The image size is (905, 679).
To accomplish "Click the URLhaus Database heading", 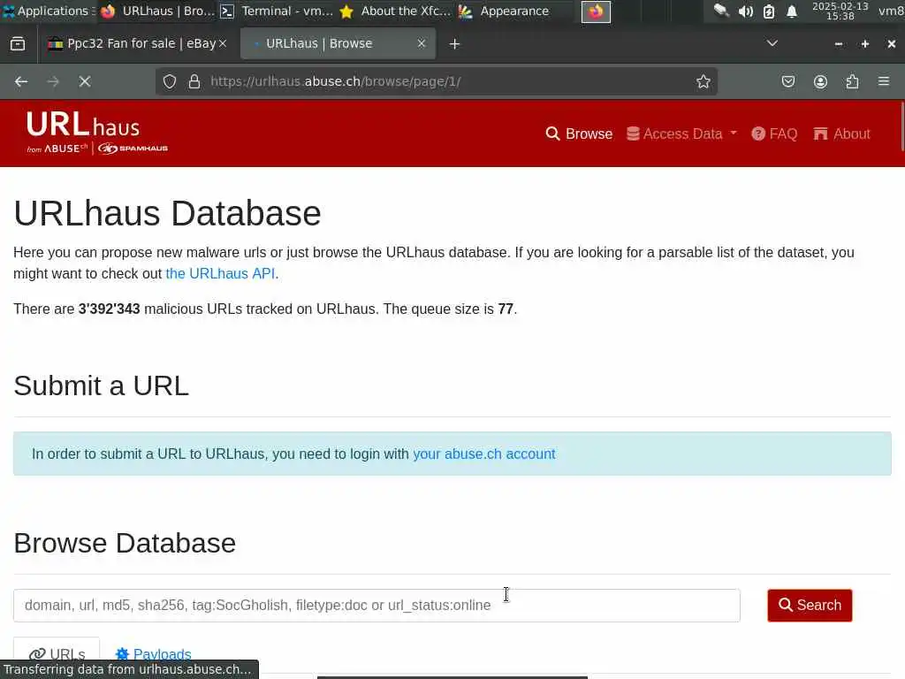I will point(167,213).
